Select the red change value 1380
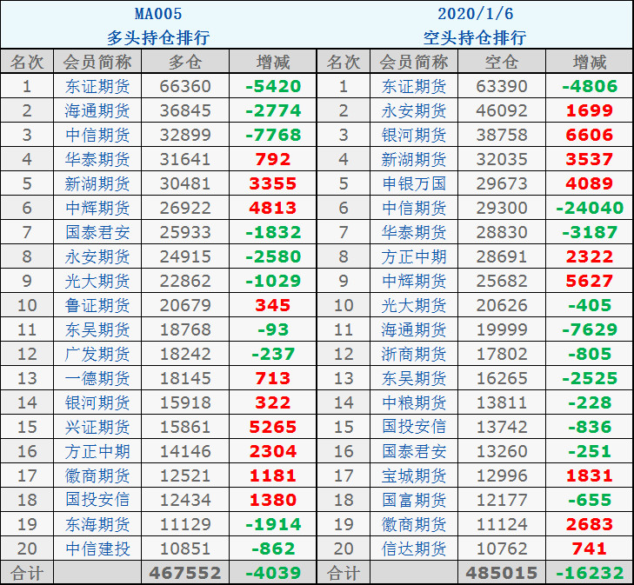 [273, 500]
